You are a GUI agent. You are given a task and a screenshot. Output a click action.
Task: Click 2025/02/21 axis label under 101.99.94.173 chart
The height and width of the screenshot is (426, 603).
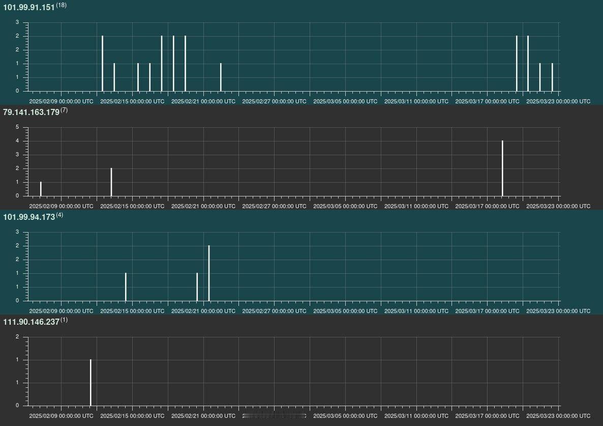coord(203,311)
